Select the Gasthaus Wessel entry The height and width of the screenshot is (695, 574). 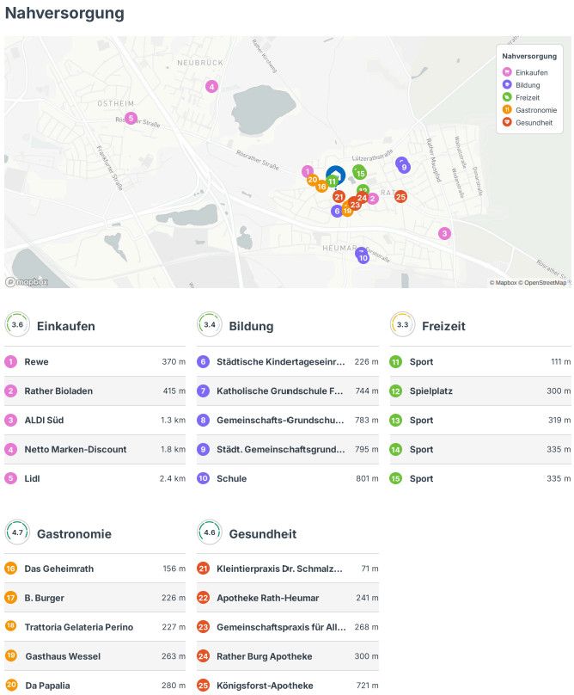[x=95, y=656]
